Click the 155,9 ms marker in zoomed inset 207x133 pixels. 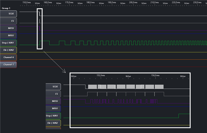tap(101, 75)
